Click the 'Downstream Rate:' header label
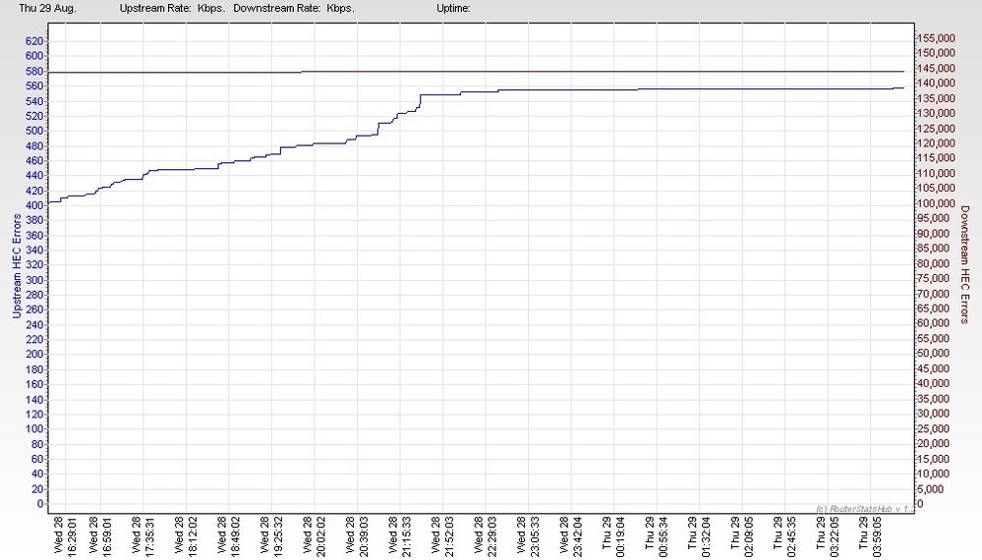The height and width of the screenshot is (560, 982). pyautogui.click(x=277, y=8)
